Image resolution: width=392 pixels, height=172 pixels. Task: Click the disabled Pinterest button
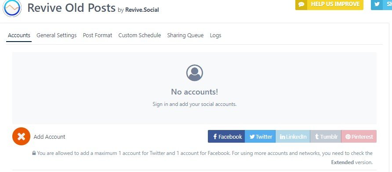pyautogui.click(x=359, y=137)
